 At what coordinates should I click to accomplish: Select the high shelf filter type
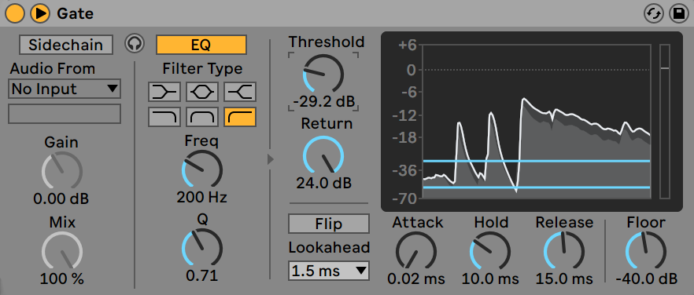(x=240, y=92)
